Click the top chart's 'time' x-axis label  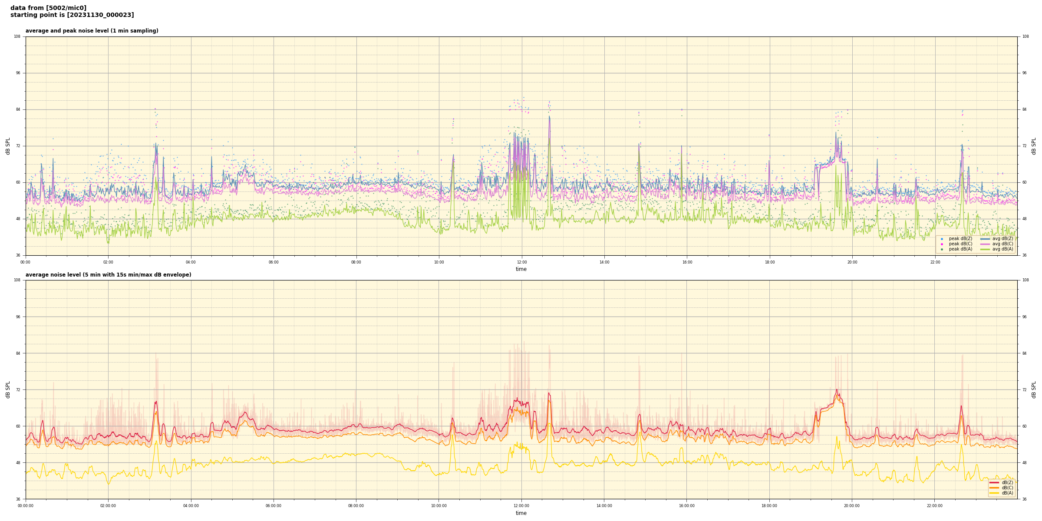click(x=521, y=269)
